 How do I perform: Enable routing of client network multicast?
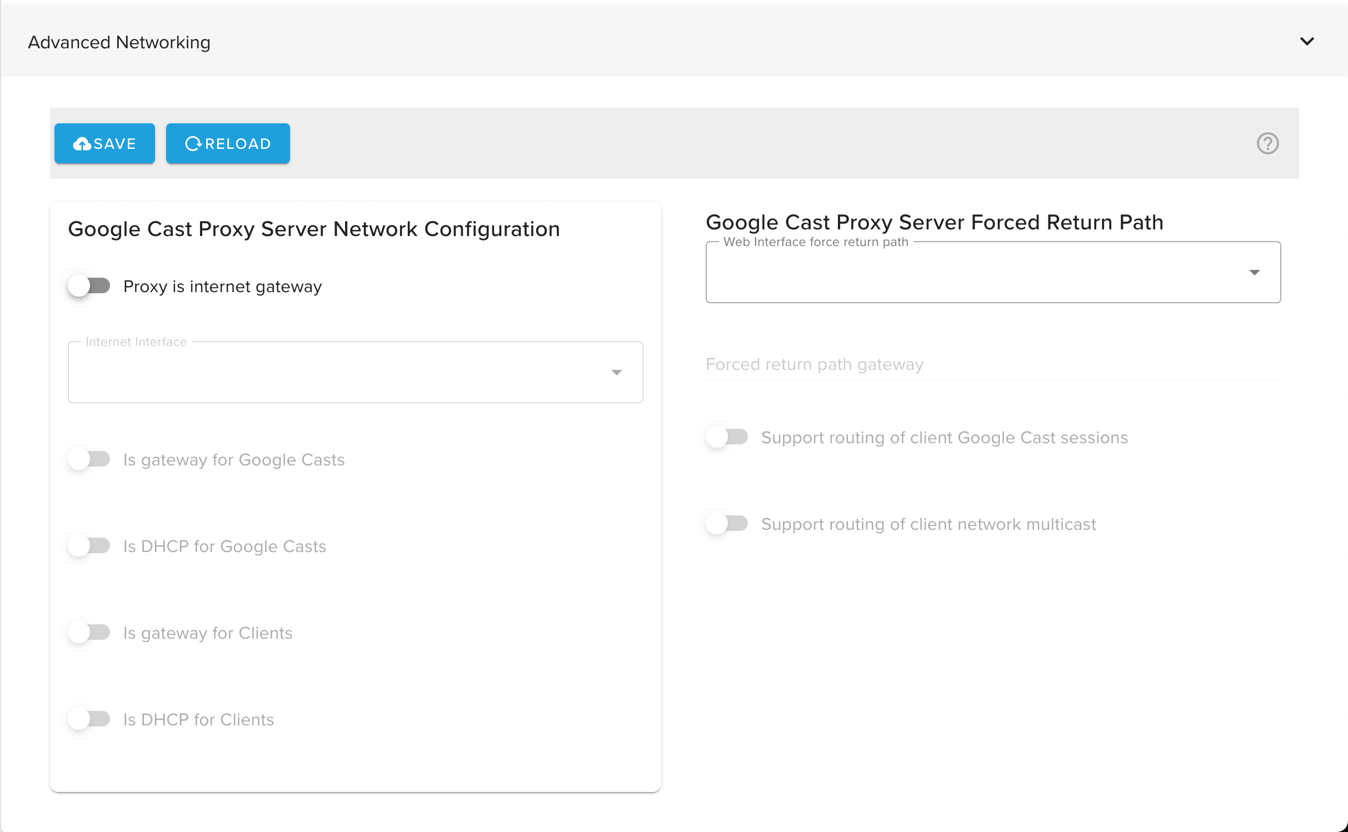pyautogui.click(x=727, y=524)
